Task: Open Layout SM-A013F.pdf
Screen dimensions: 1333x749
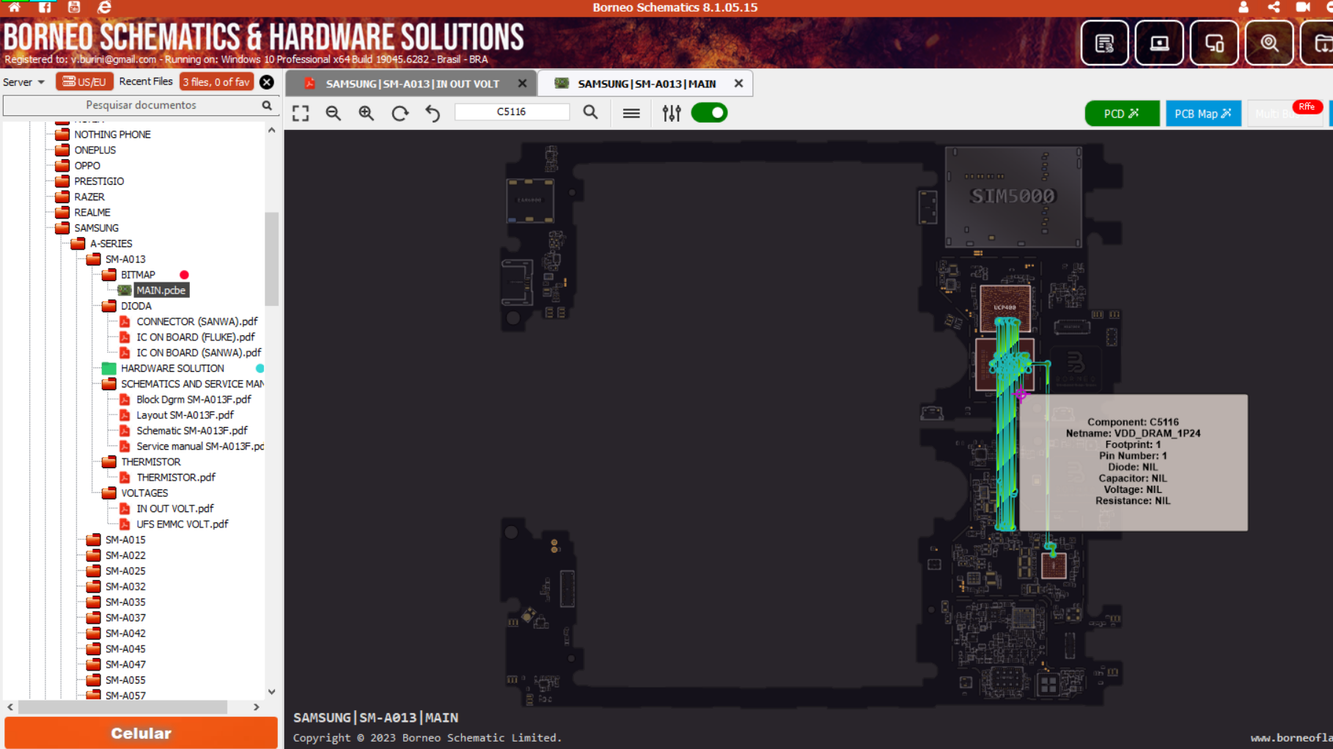Action: (185, 415)
